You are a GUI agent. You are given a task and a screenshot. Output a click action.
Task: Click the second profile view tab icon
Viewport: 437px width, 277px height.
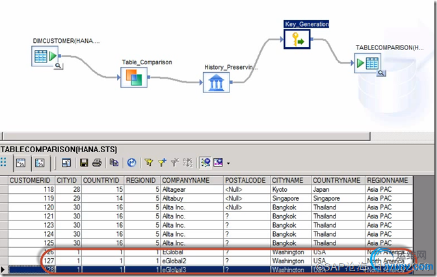(40, 163)
